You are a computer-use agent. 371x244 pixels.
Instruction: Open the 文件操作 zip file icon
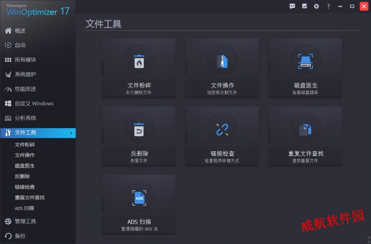click(223, 61)
